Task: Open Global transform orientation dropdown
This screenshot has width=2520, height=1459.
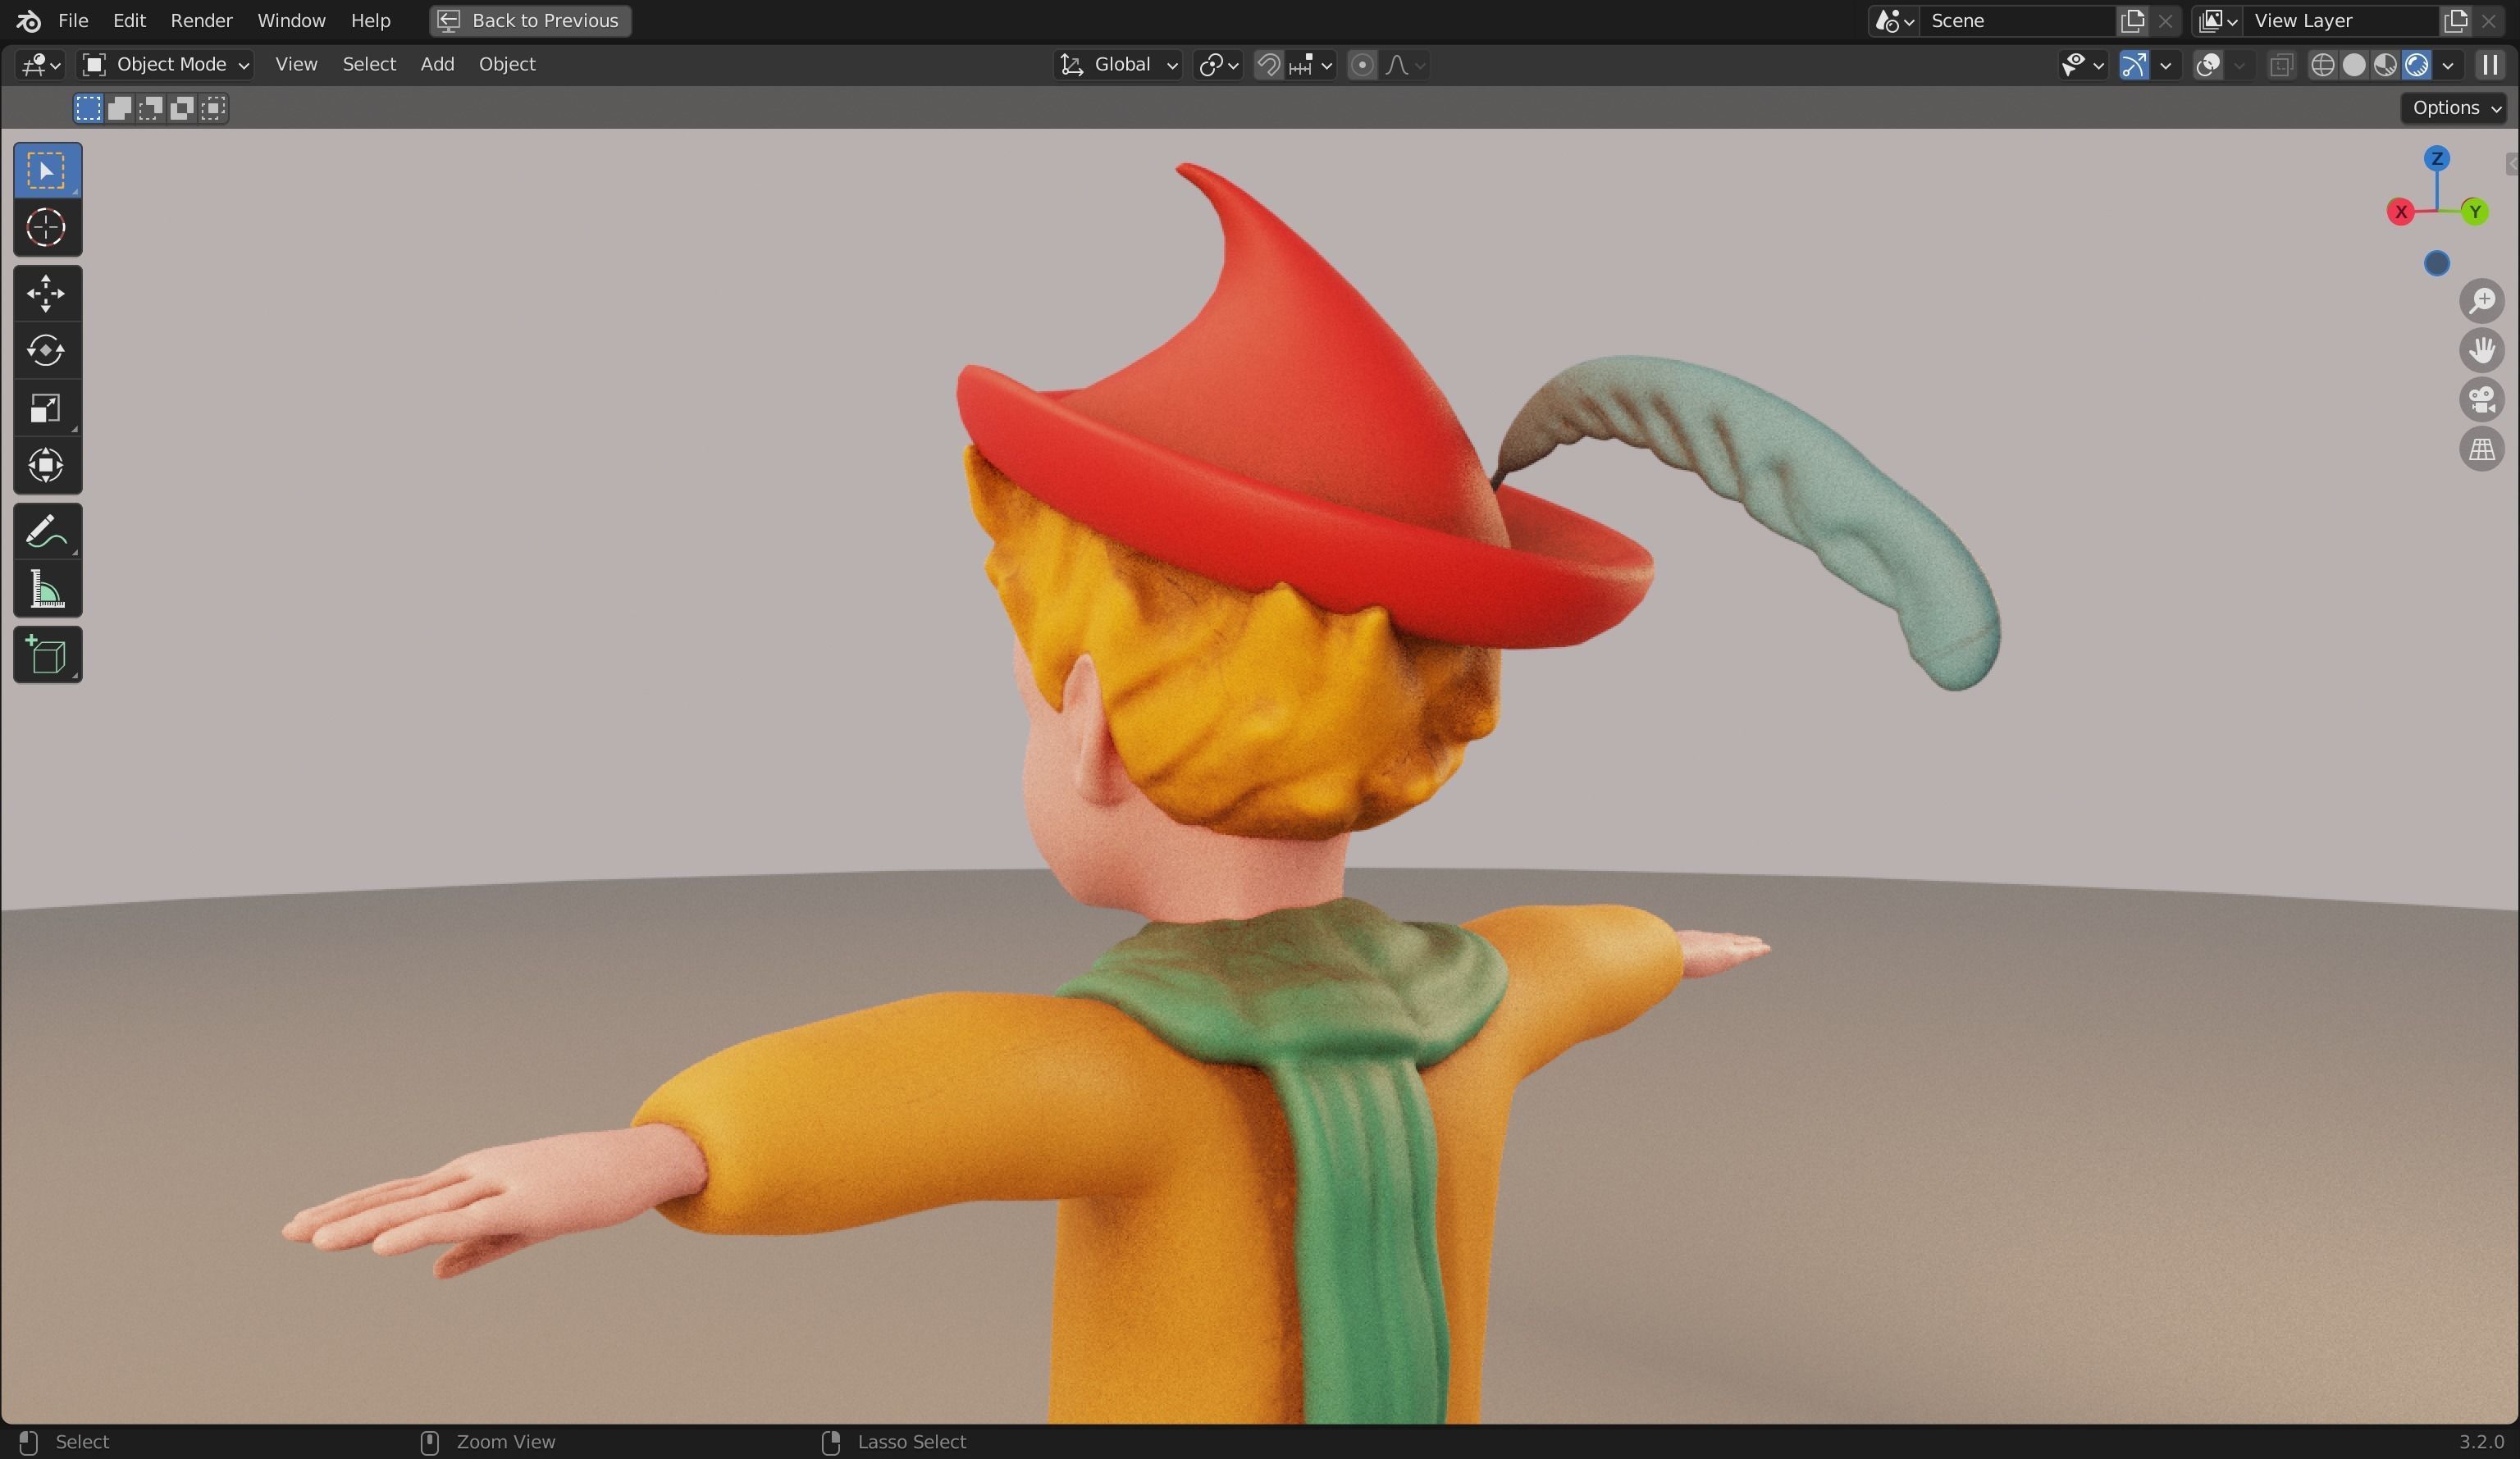Action: click(x=1118, y=65)
